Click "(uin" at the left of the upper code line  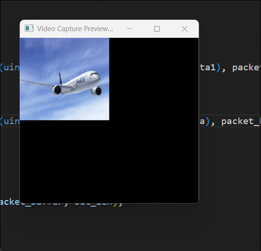pos(10,67)
